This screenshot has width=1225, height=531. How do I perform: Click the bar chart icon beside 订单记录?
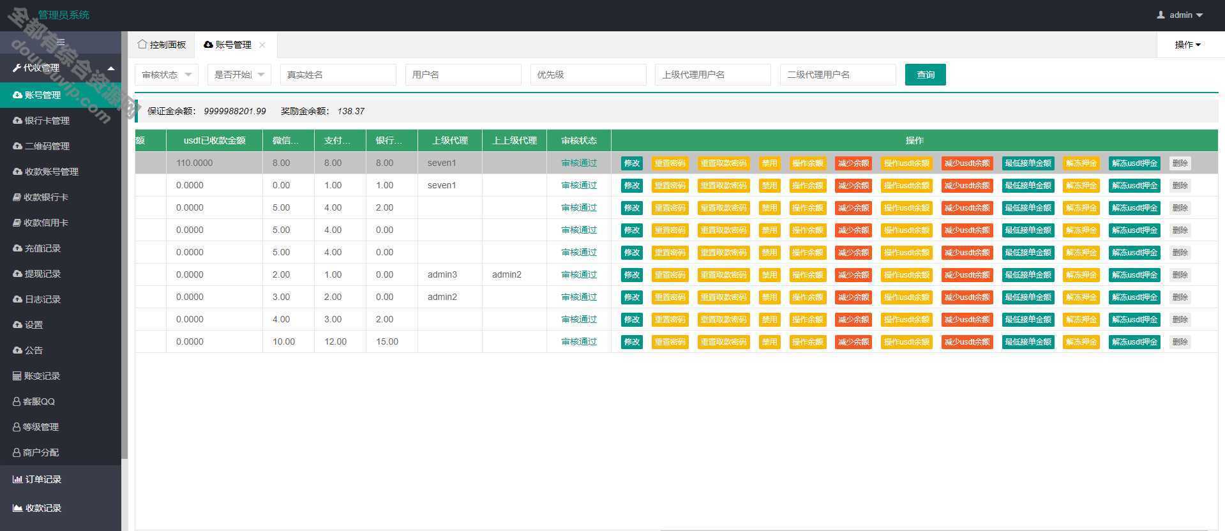pyautogui.click(x=17, y=479)
